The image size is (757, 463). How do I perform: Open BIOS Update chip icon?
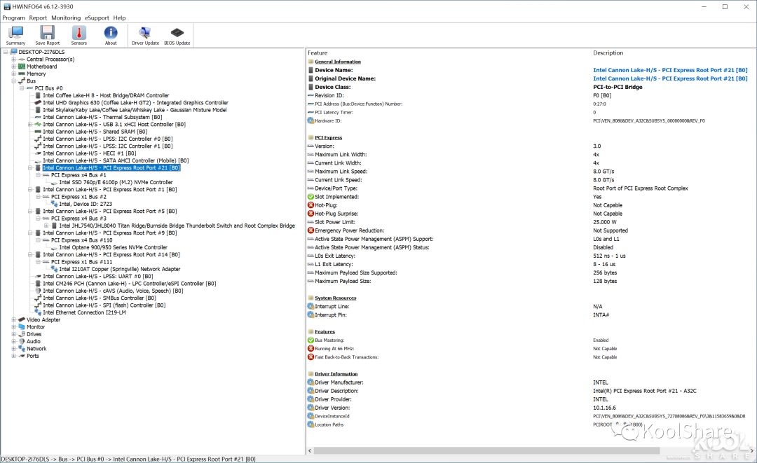(x=177, y=35)
